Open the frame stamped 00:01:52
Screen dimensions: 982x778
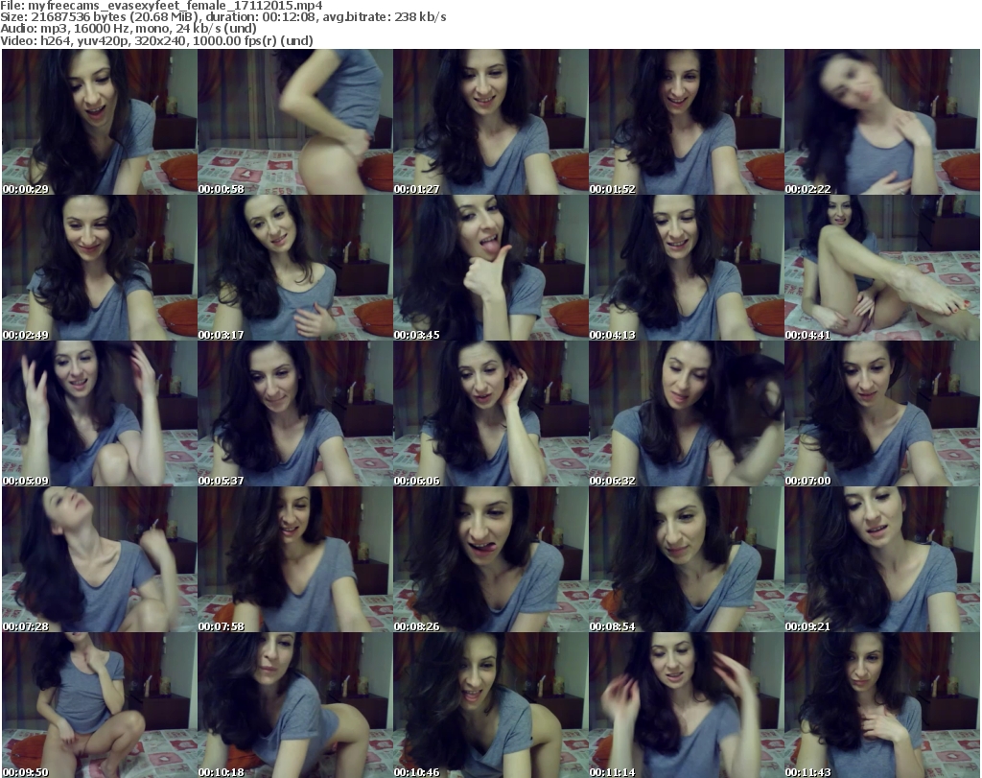(687, 122)
